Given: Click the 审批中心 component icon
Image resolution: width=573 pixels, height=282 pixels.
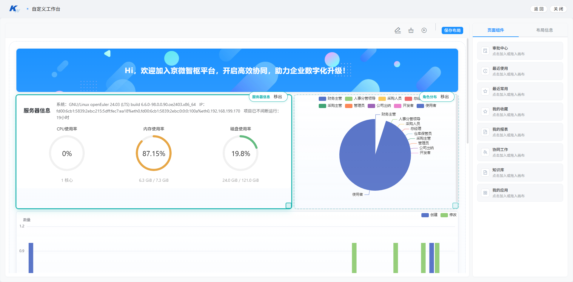Looking at the screenshot, I should tap(485, 51).
